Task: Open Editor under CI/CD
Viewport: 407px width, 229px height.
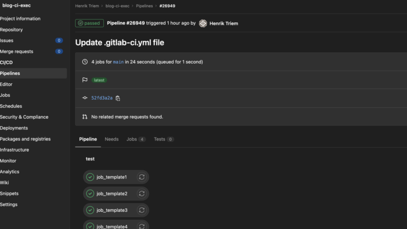Action: point(6,84)
